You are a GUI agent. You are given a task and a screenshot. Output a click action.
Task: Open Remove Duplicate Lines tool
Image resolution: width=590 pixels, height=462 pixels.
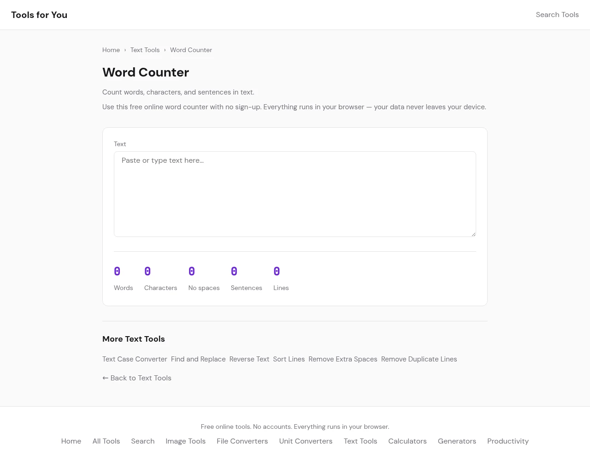click(x=419, y=359)
